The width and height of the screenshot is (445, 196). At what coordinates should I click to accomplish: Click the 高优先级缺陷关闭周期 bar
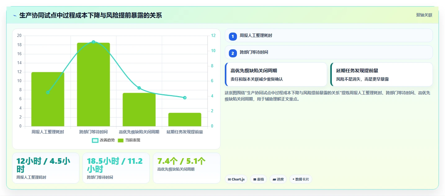(x=139, y=109)
